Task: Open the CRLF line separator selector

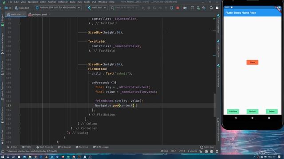Action: [173, 151]
